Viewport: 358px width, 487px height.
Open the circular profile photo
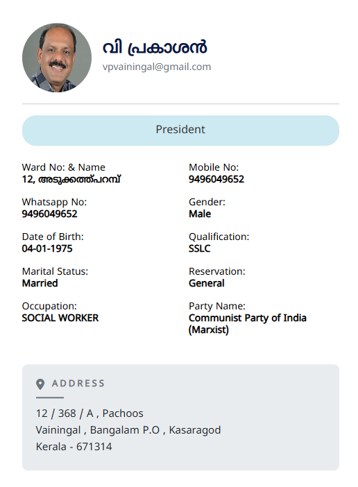(57, 58)
